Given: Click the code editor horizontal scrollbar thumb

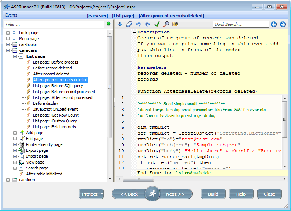Looking at the screenshot, I should pos(138,179).
